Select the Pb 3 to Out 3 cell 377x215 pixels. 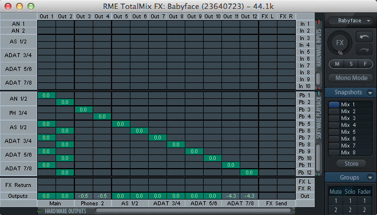[x=84, y=110]
